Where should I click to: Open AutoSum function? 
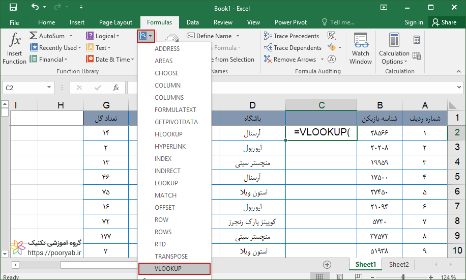pyautogui.click(x=47, y=36)
